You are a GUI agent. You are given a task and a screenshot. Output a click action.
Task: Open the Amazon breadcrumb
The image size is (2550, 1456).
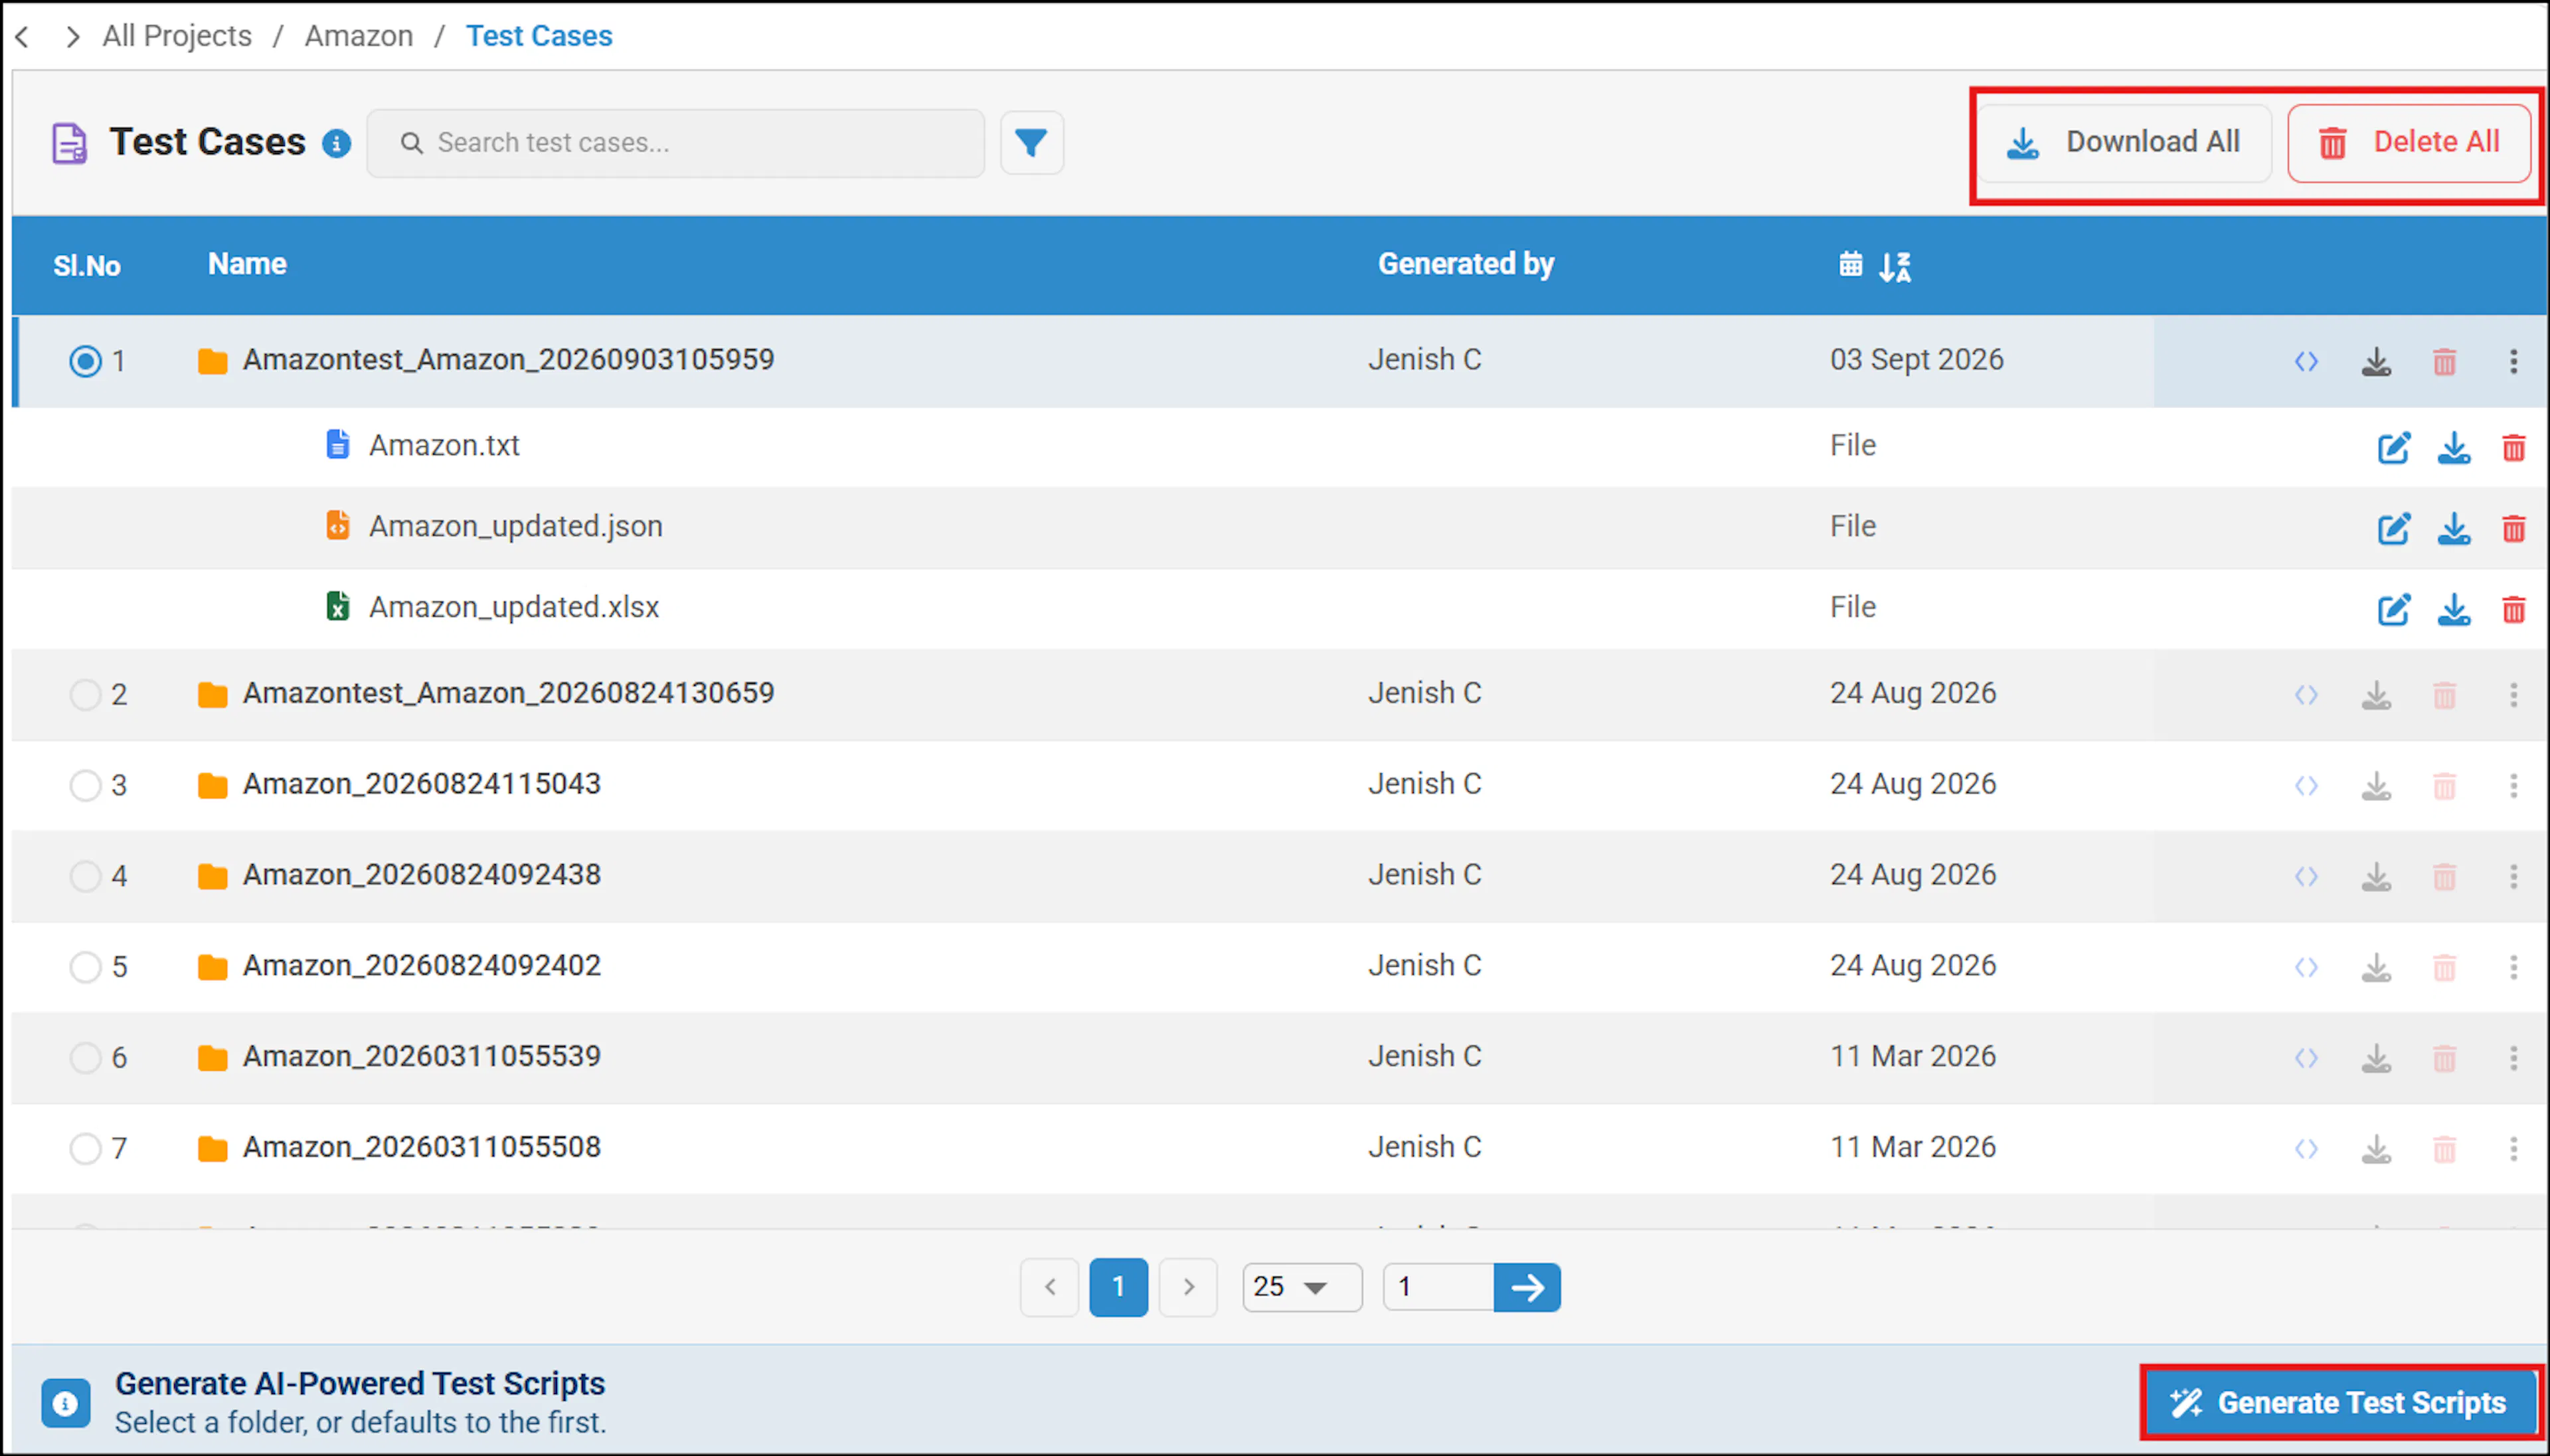358,36
